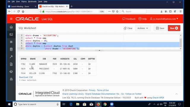190x107 pixels.
Task: Open My Tutorials graduation cap icon
Action: pos(11,72)
